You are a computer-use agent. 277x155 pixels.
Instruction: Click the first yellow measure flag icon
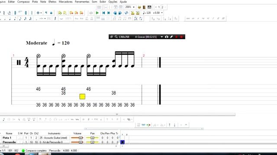click(x=60, y=13)
